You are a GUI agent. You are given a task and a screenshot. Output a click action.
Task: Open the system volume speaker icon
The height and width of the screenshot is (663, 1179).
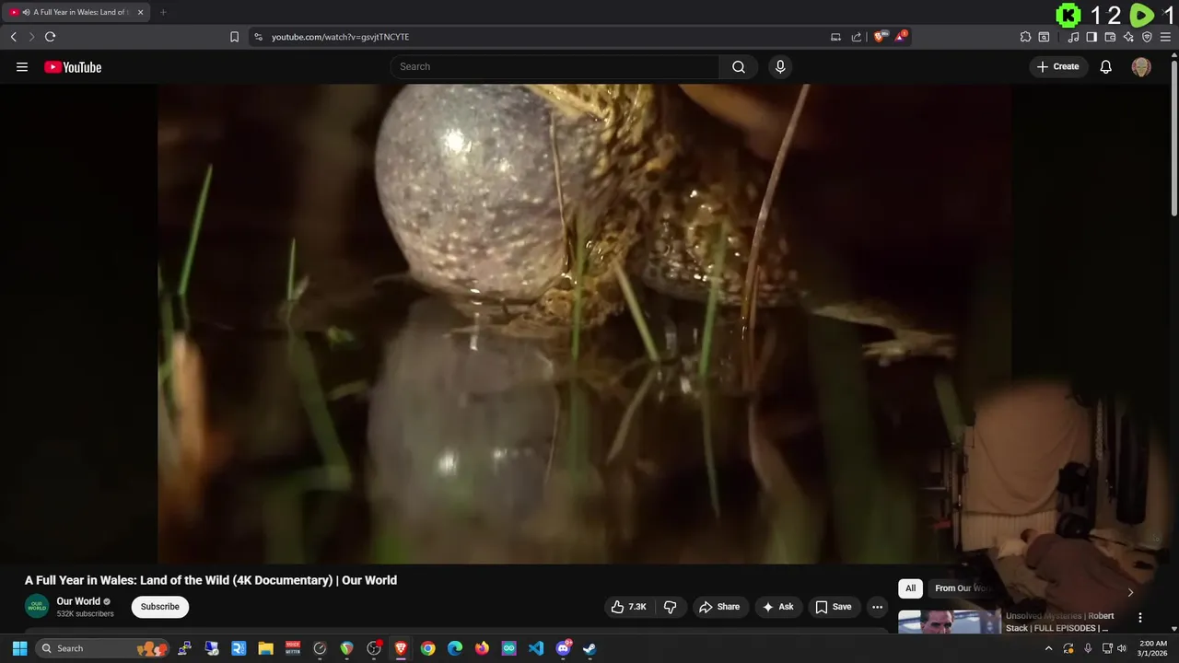pyautogui.click(x=1121, y=648)
